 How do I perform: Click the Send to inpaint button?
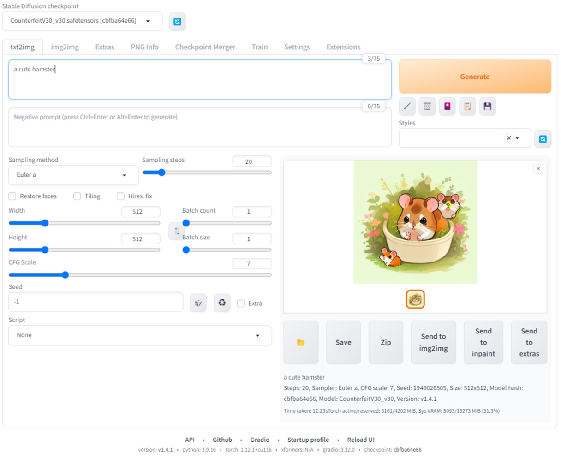483,342
